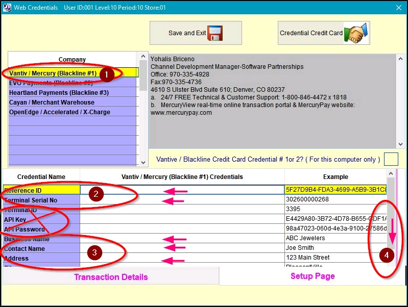Click example value starting 98a47023-060d
The image size is (408, 307).
335,228
